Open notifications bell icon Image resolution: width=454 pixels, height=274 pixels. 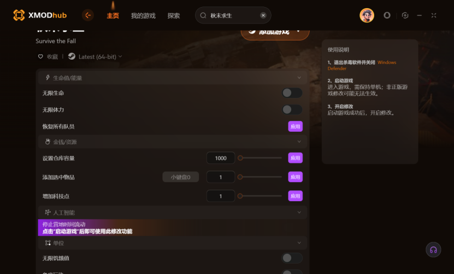pyautogui.click(x=387, y=15)
